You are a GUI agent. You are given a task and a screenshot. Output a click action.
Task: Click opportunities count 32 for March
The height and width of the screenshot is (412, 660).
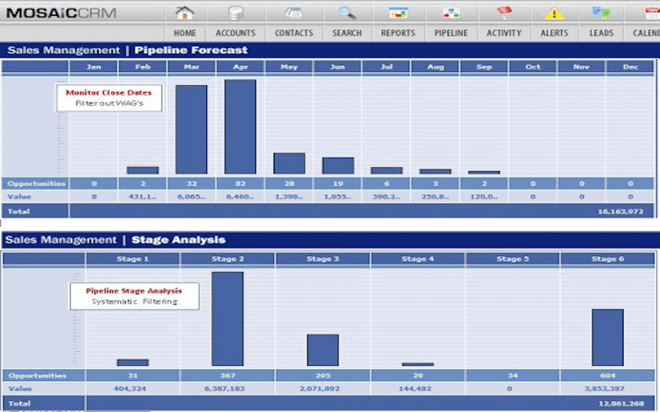pos(192,184)
